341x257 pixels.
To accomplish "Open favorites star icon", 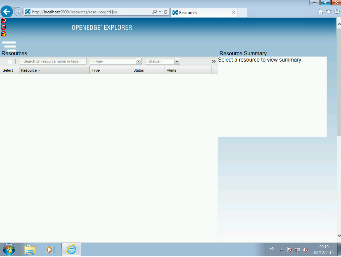I will point(329,11).
